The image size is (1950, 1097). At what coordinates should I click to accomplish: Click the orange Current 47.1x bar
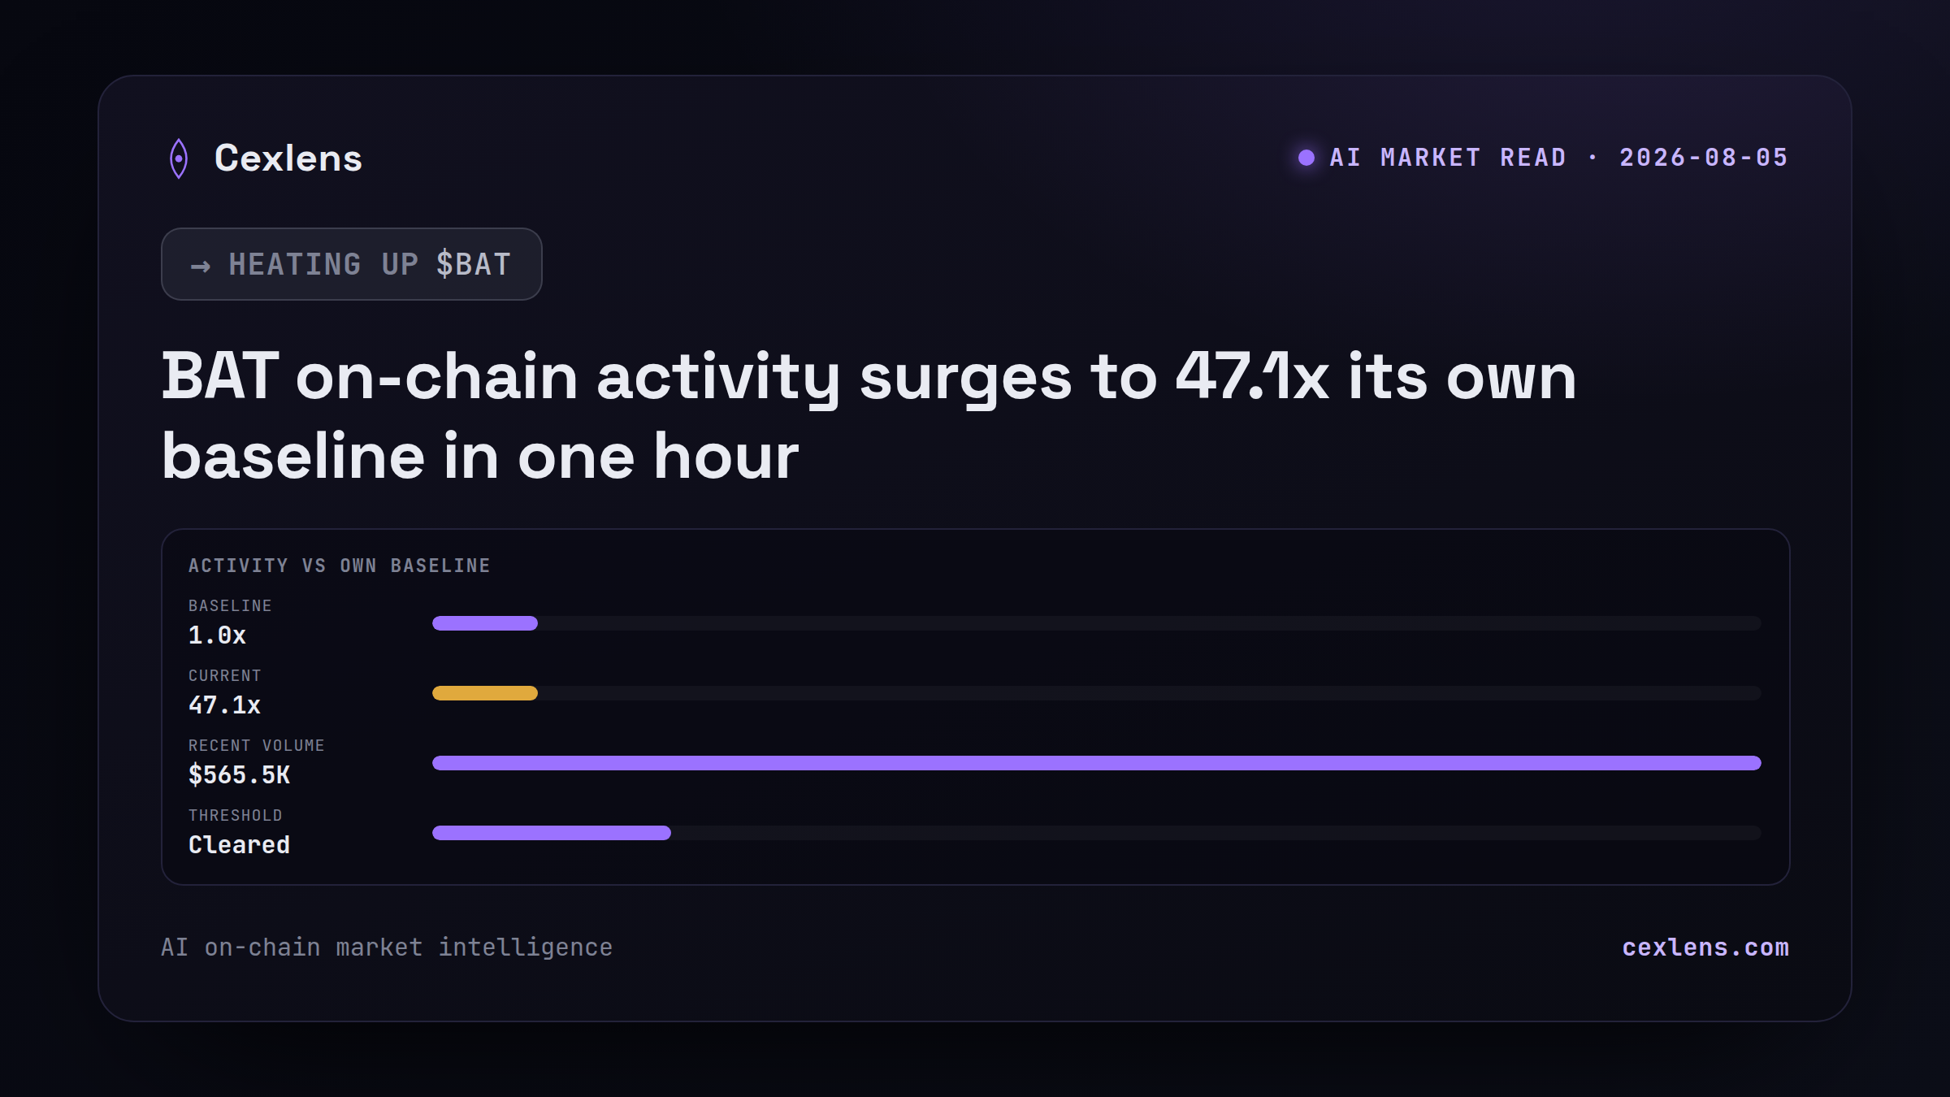point(485,693)
